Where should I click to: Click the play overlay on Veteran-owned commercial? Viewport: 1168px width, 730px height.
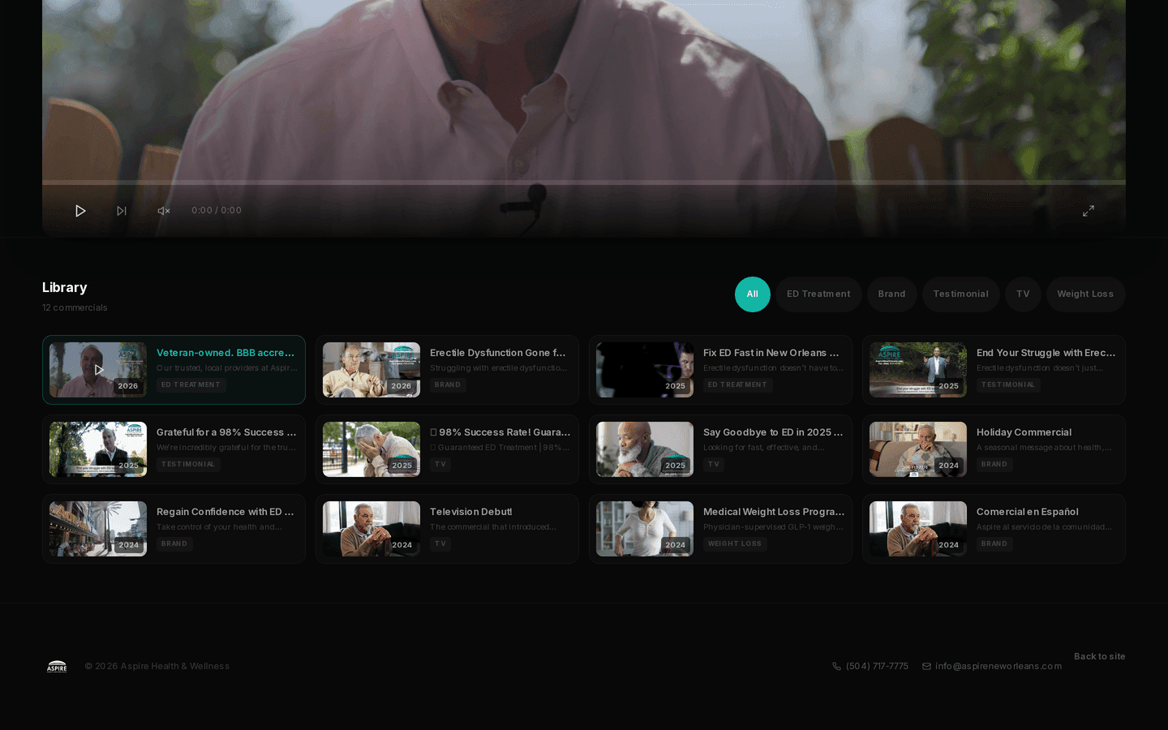click(98, 370)
